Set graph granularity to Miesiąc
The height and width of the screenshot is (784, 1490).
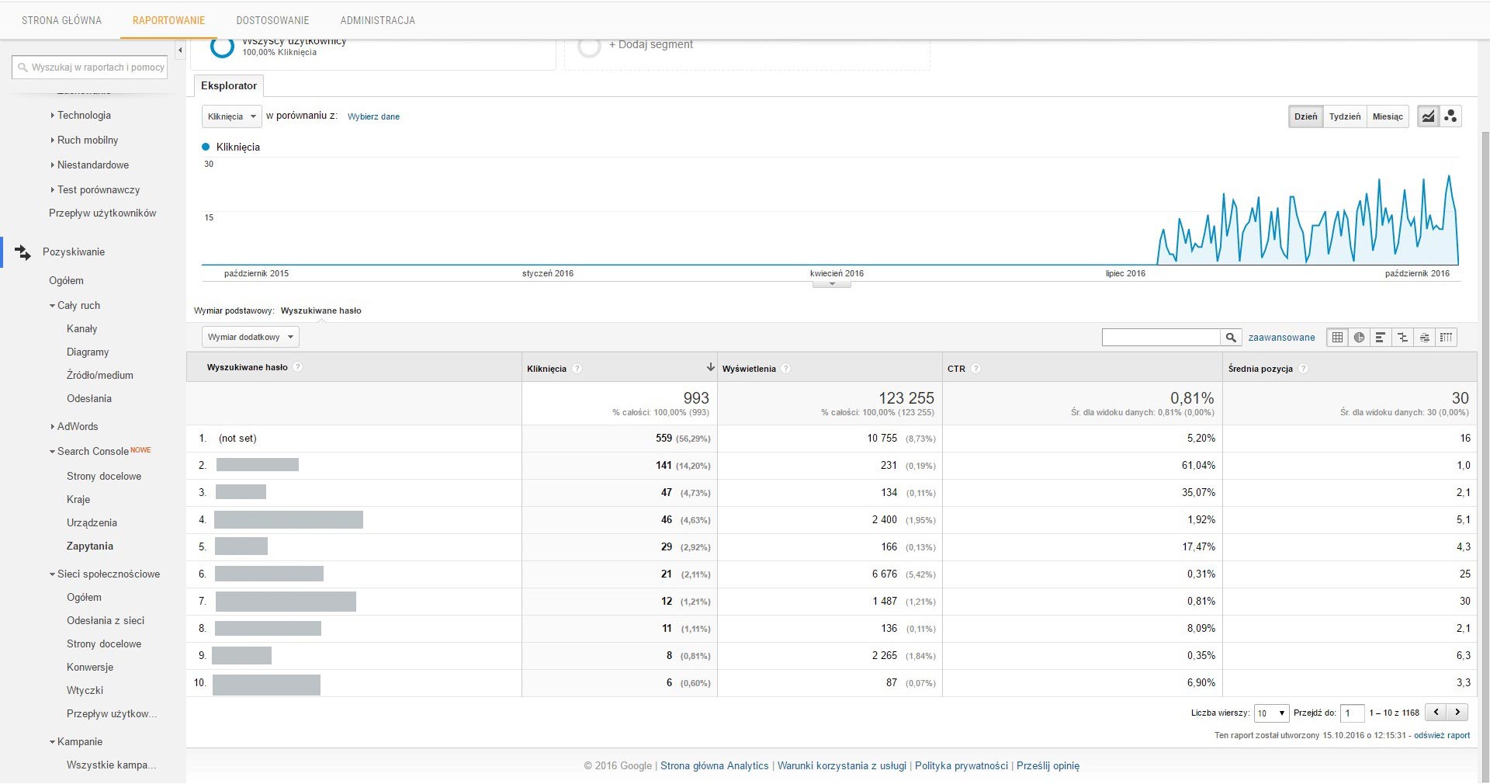[x=1388, y=116]
